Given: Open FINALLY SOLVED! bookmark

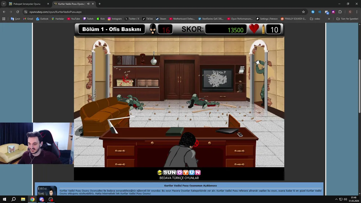Looking at the screenshot, I should (293, 19).
